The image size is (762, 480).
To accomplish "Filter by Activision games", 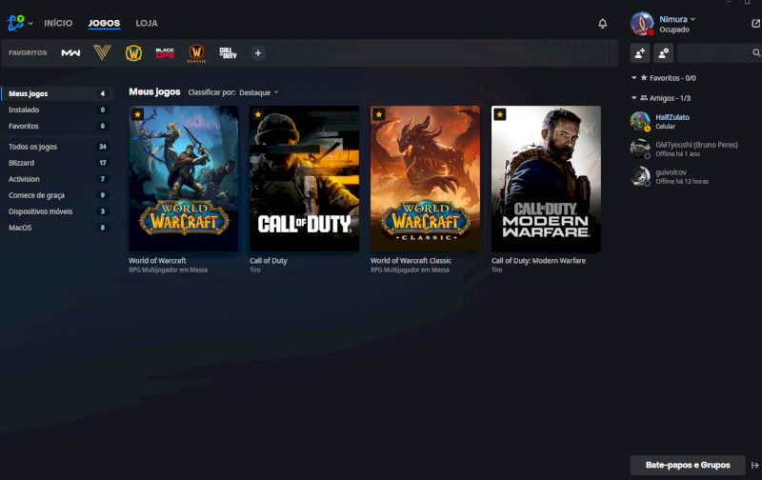I will tap(57, 179).
